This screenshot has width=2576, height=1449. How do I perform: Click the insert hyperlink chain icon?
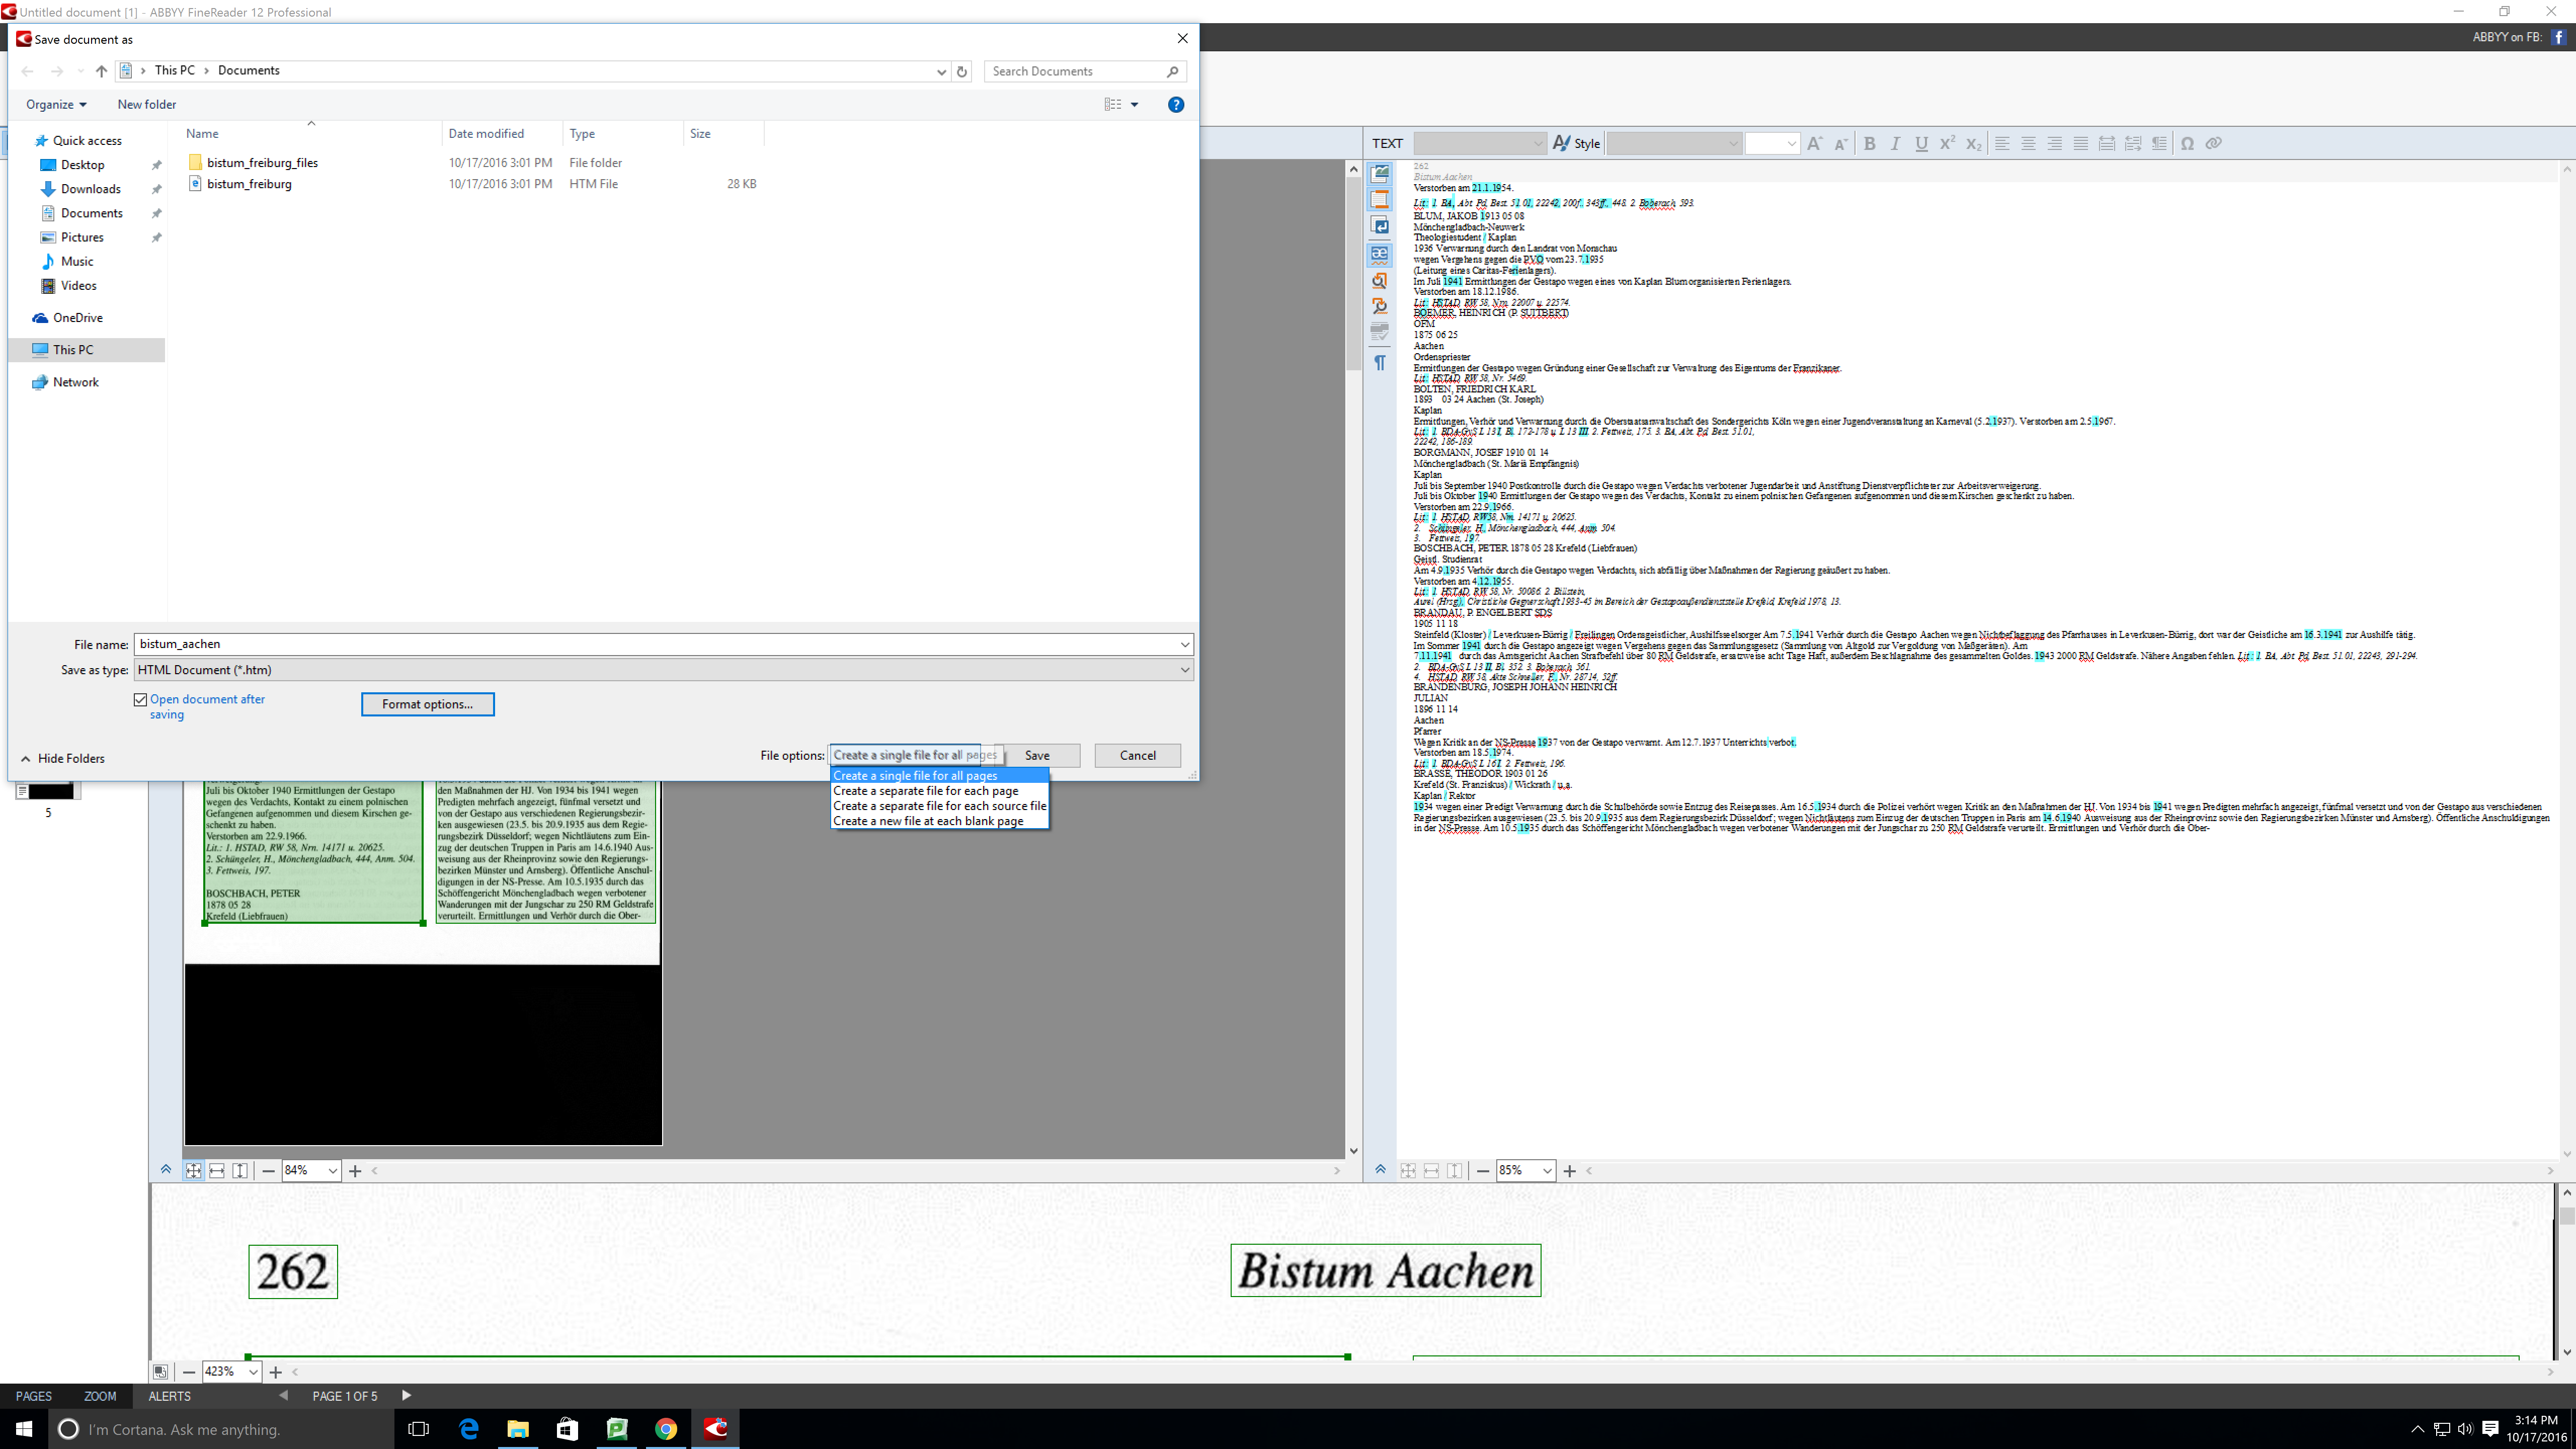(2213, 144)
